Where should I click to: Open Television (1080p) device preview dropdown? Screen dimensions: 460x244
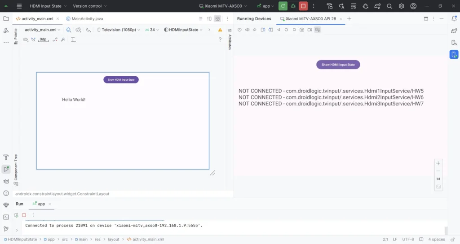pyautogui.click(x=119, y=30)
